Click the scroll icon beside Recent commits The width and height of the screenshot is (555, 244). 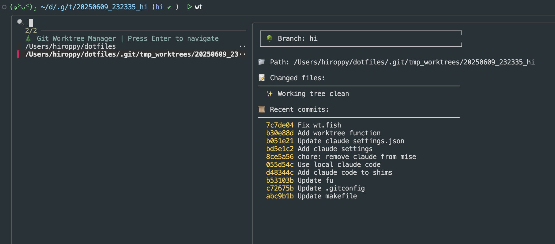click(x=262, y=109)
